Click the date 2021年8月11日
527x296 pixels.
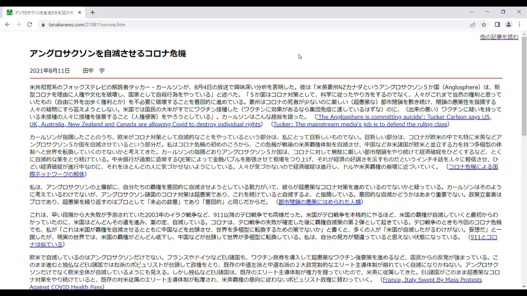pyautogui.click(x=50, y=71)
